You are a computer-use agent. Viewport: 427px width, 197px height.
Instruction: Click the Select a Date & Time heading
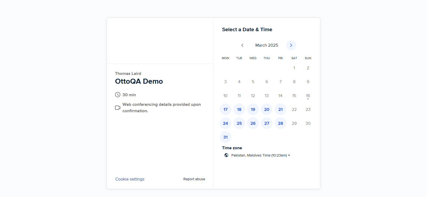247,30
